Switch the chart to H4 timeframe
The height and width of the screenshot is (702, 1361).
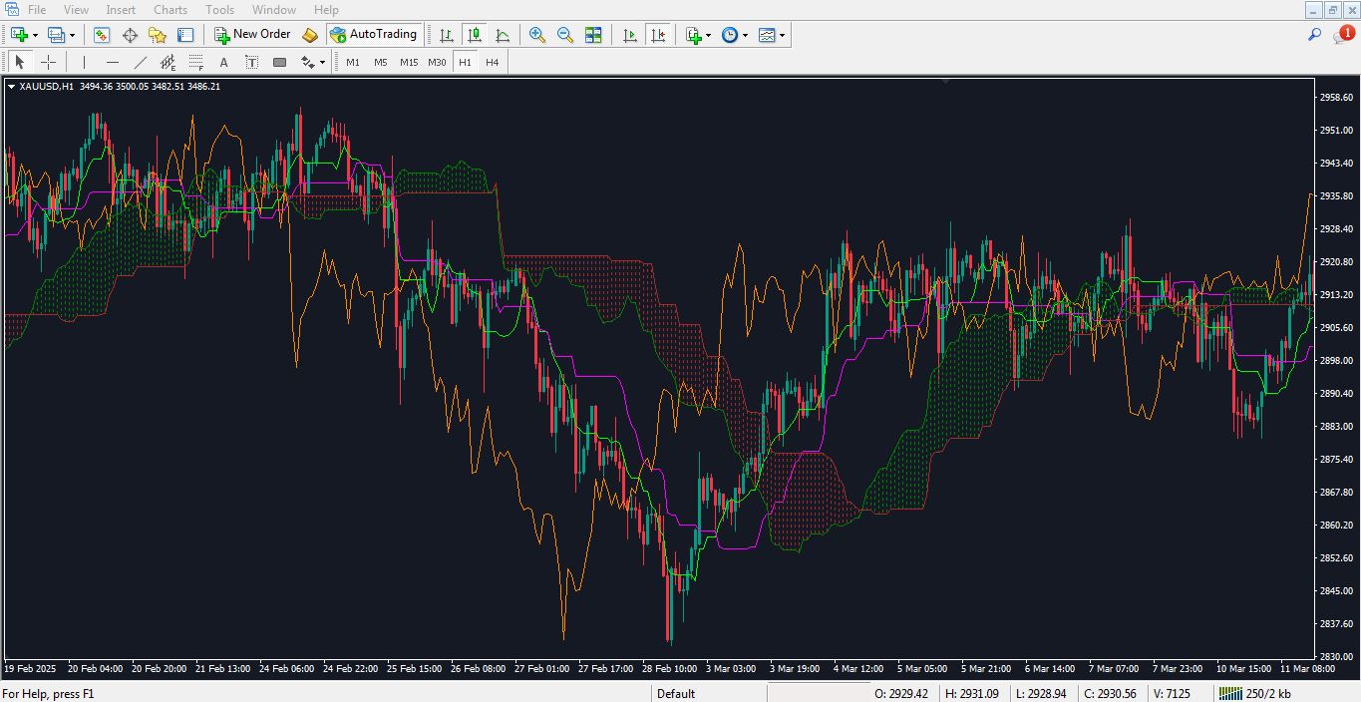pyautogui.click(x=491, y=62)
